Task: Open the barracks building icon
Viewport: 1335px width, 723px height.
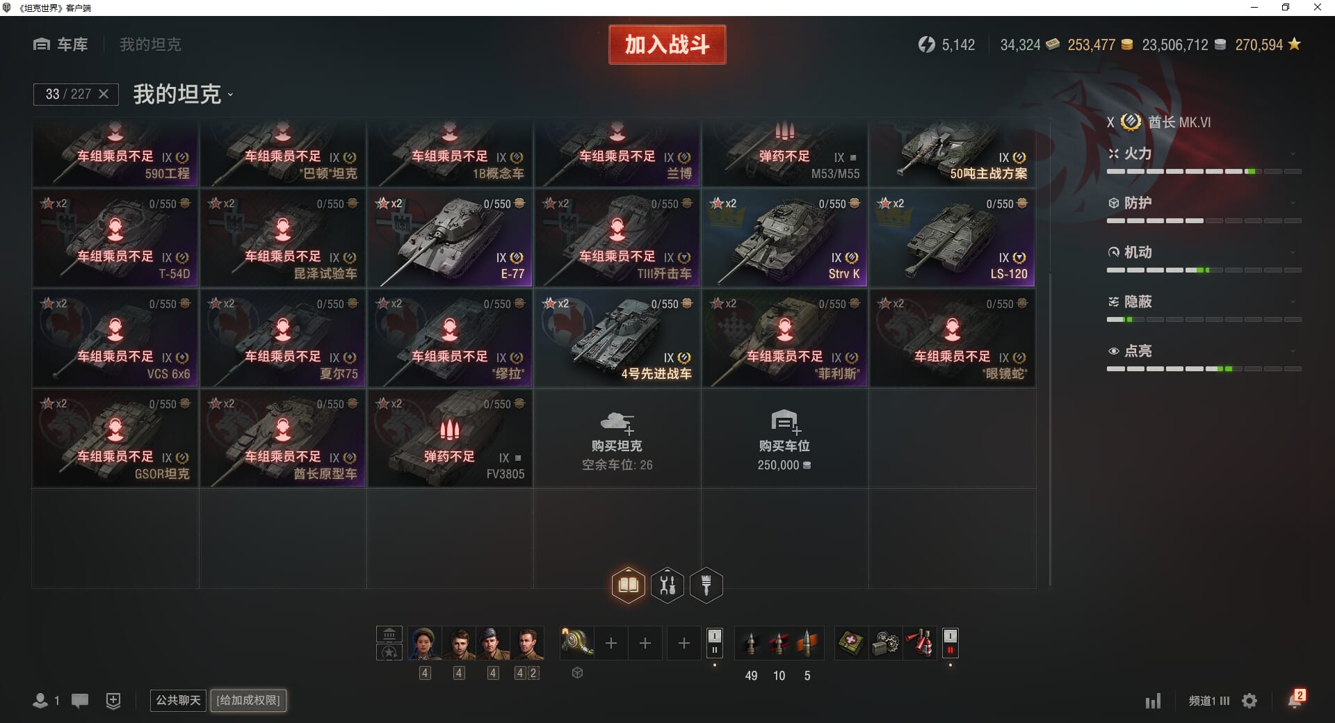Action: (389, 634)
